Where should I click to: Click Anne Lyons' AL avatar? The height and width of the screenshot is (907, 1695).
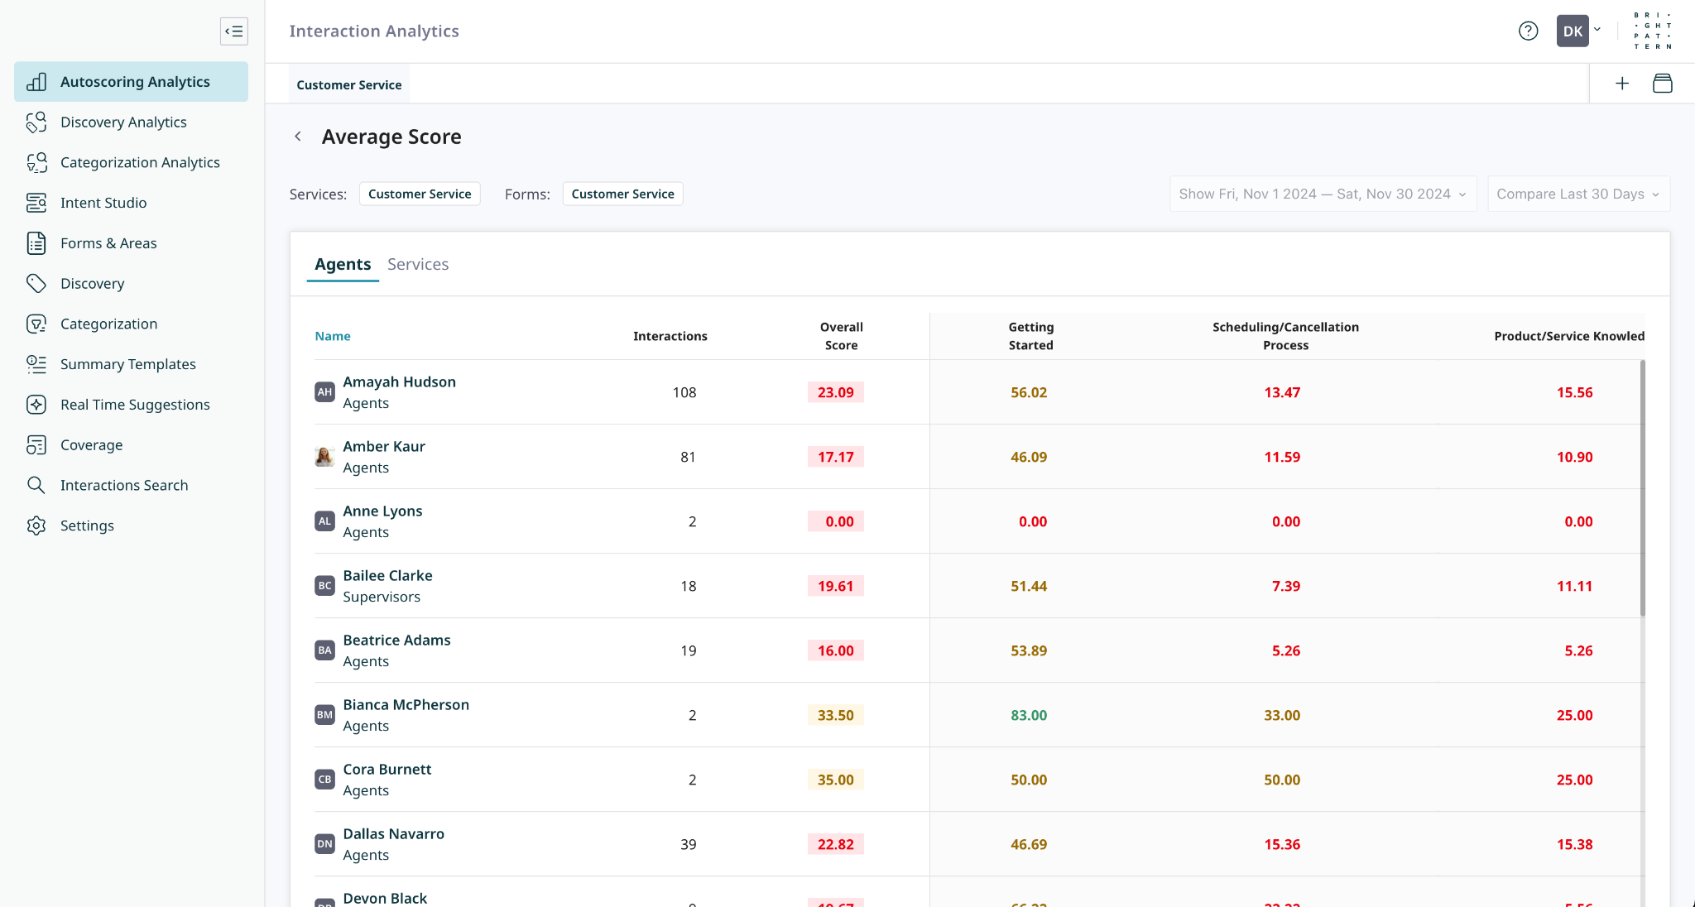pyautogui.click(x=324, y=521)
